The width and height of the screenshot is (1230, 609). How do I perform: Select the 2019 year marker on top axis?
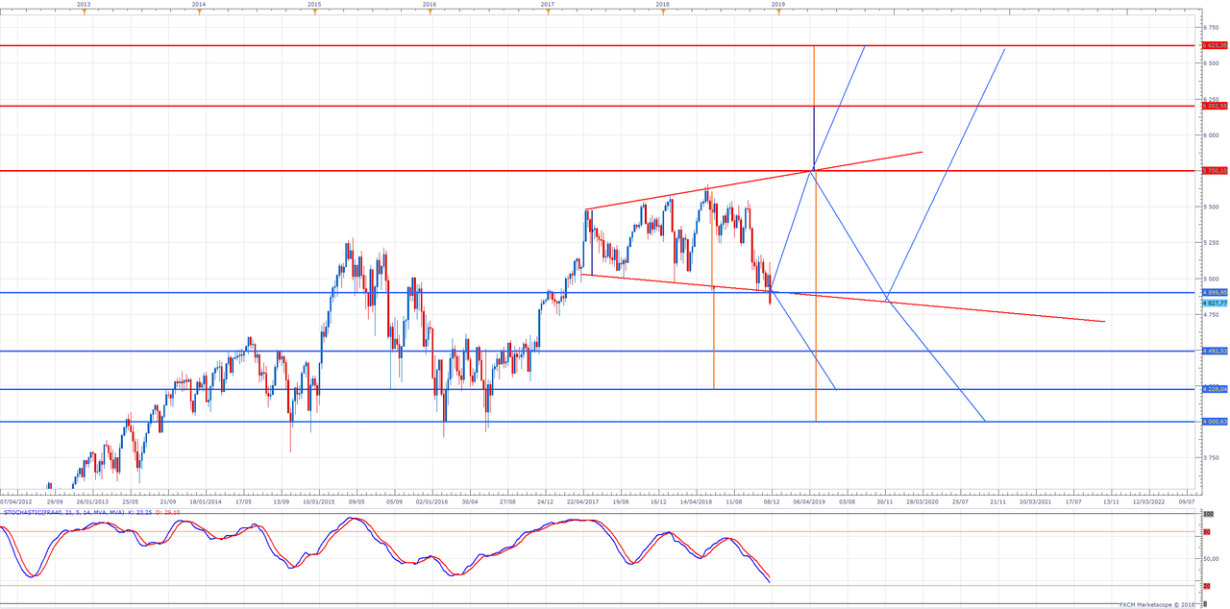778,5
